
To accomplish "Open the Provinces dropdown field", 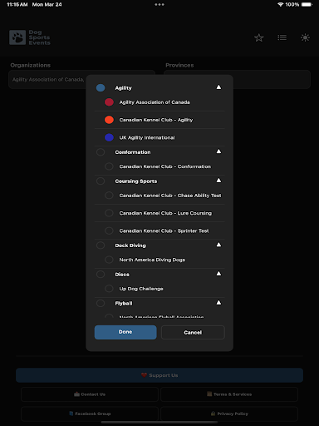I will pyautogui.click(x=237, y=79).
